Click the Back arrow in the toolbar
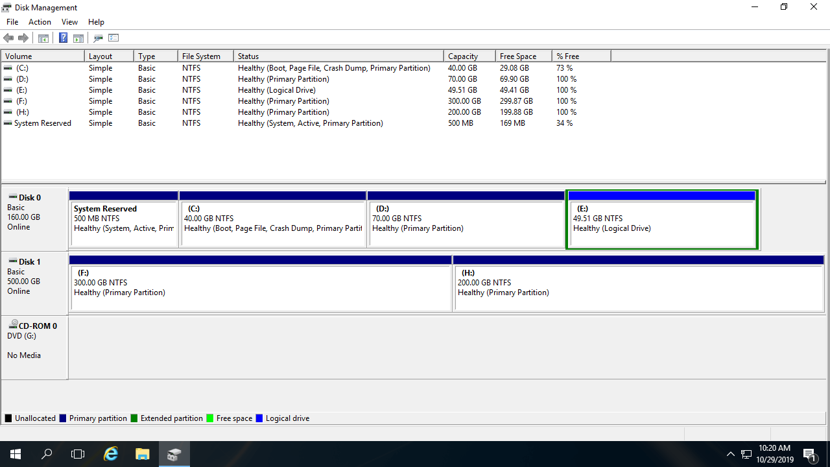Viewport: 830px width, 467px height. tap(8, 38)
